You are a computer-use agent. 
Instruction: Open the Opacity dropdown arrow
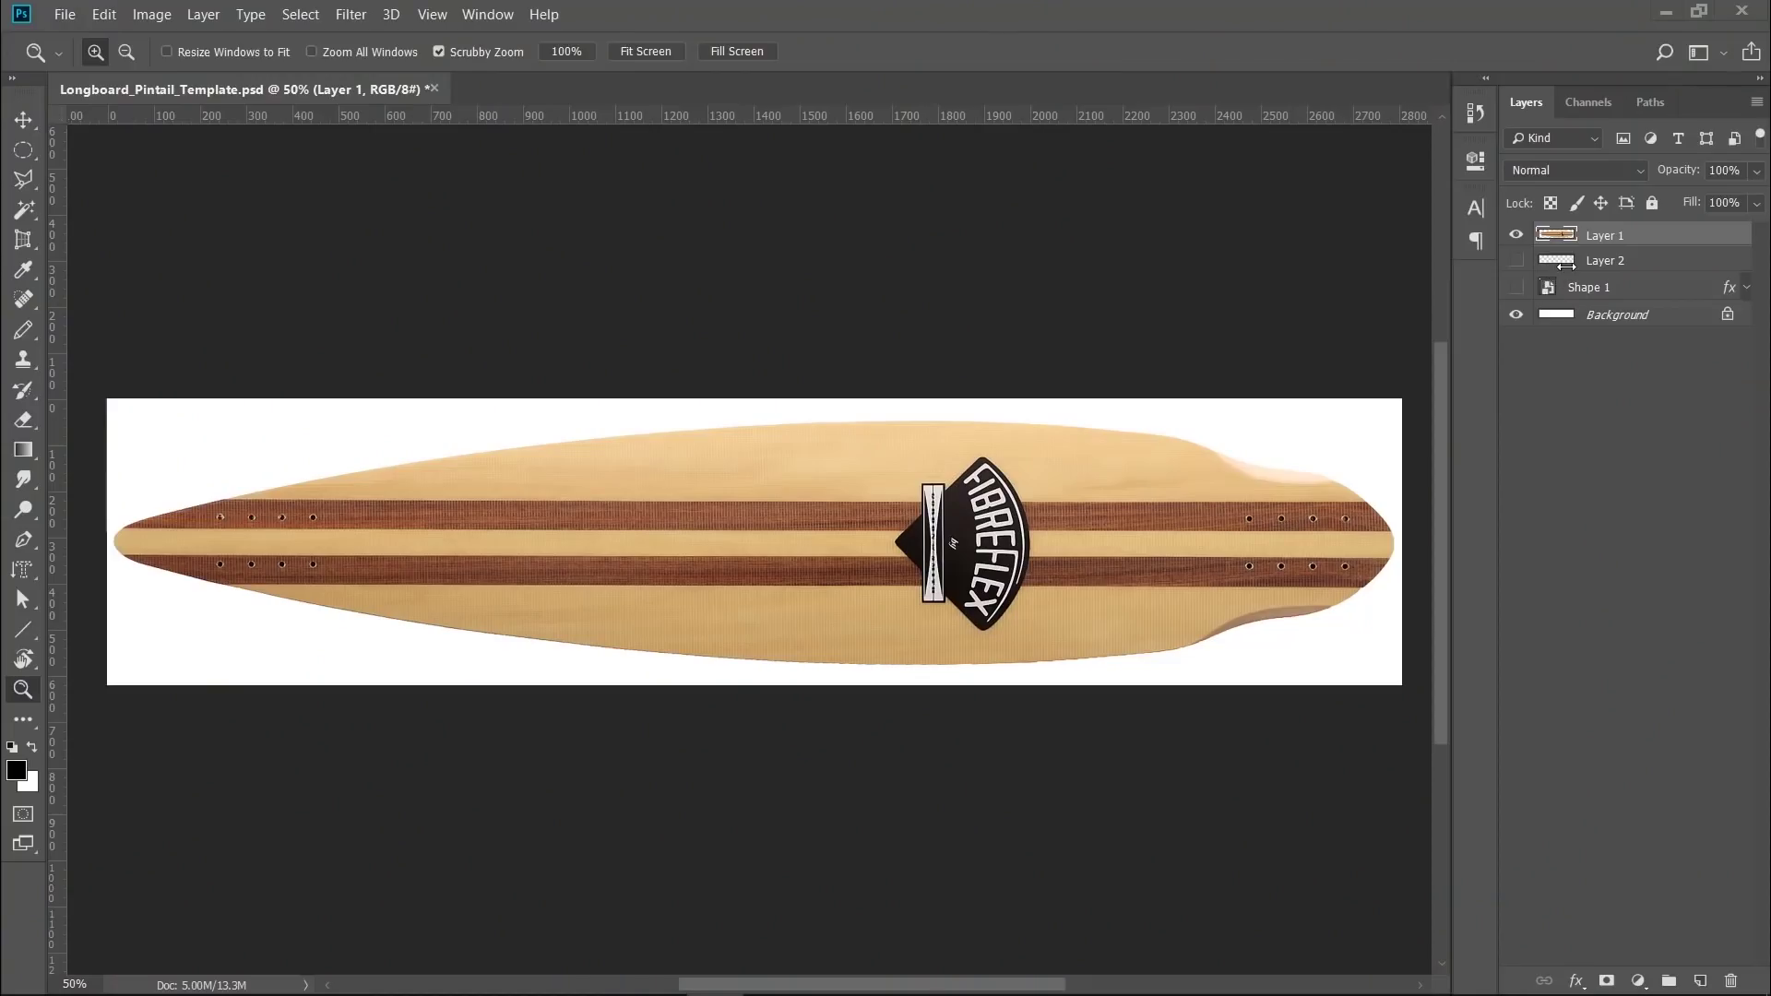[1755, 170]
